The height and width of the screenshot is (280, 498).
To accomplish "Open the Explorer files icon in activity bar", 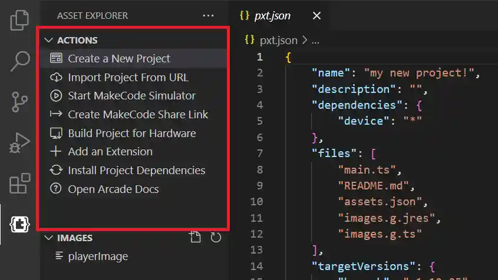I will [19, 20].
